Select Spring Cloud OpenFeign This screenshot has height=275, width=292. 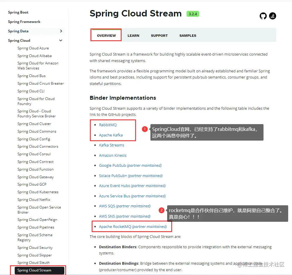(37, 220)
